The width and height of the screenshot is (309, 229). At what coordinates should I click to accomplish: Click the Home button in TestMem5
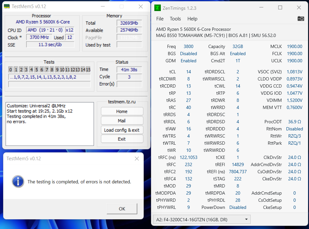coord(122,111)
